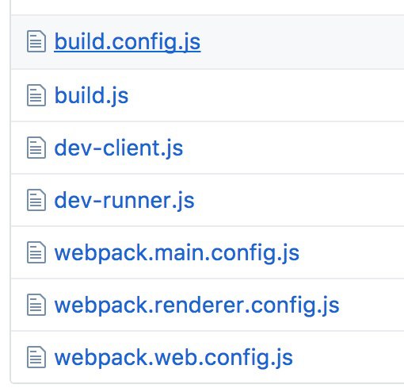Select the file icon for webpack.main.config.js
Viewport: 404px width, 392px height.
36,252
